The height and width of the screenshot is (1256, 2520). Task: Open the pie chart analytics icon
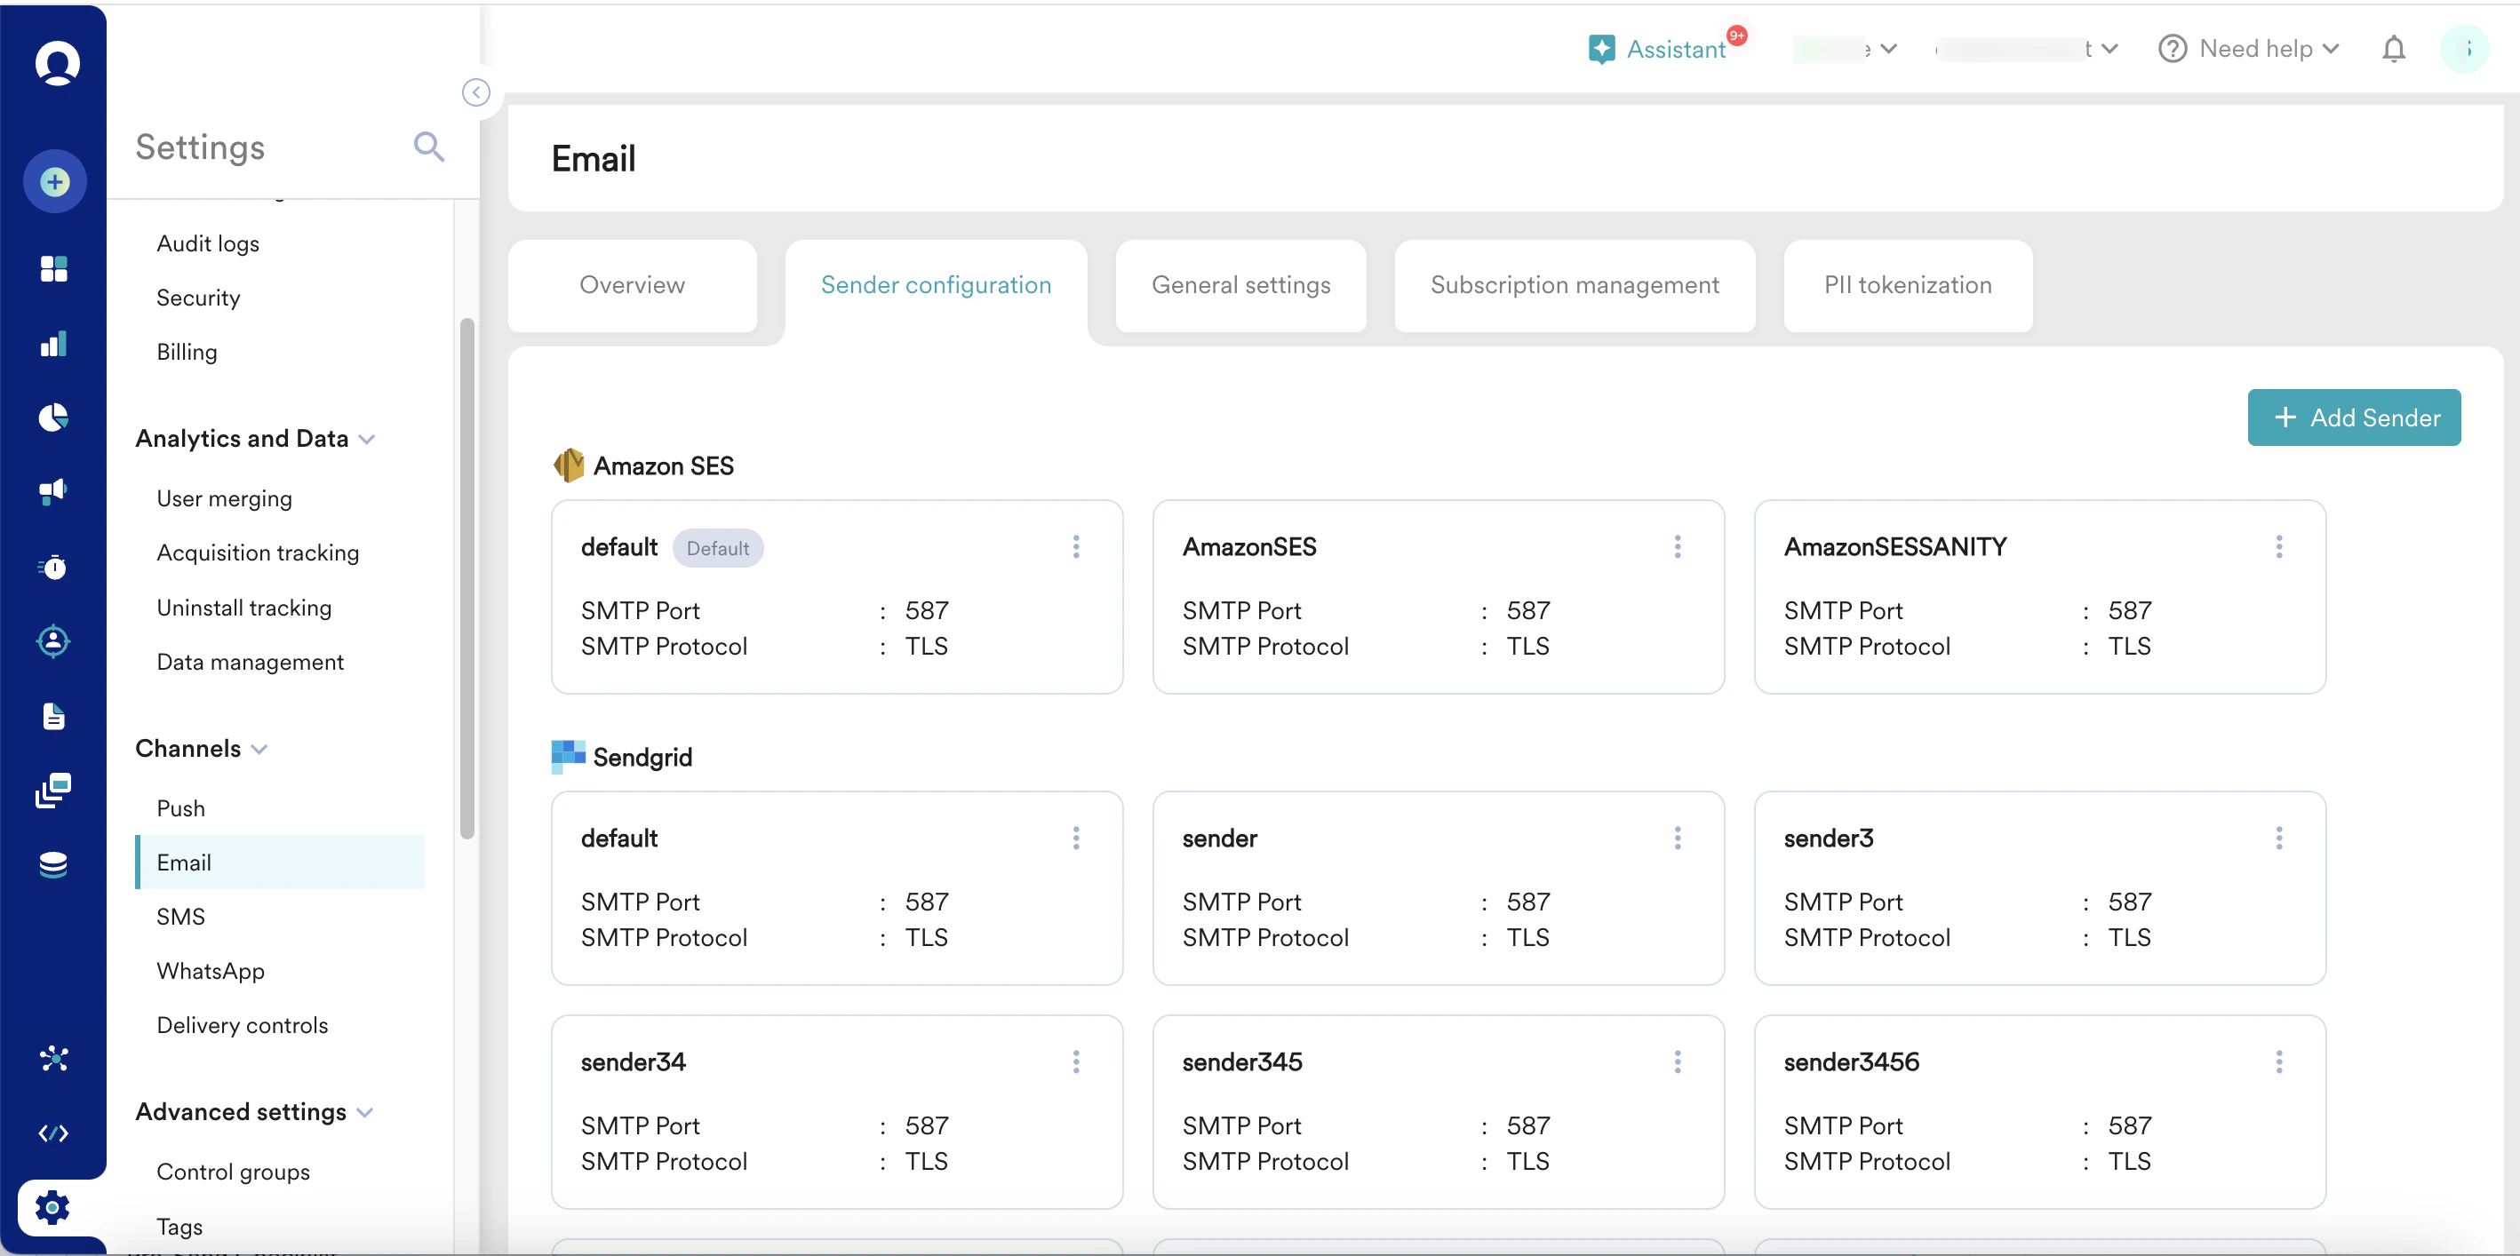(54, 417)
